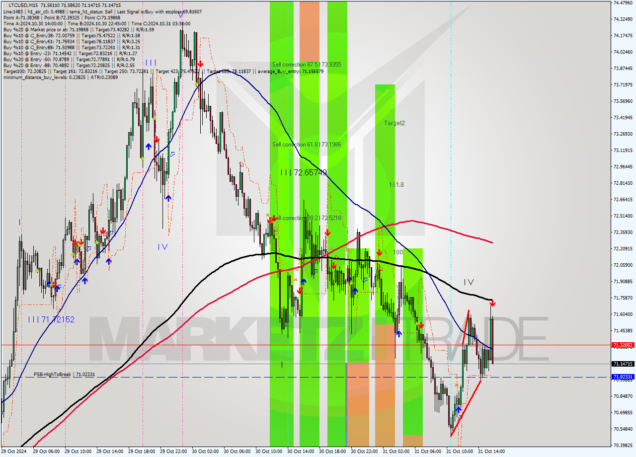The image size is (636, 457).
Task: Click the Buy %10 @ C_Entry88 line
Action: click(x=72, y=47)
